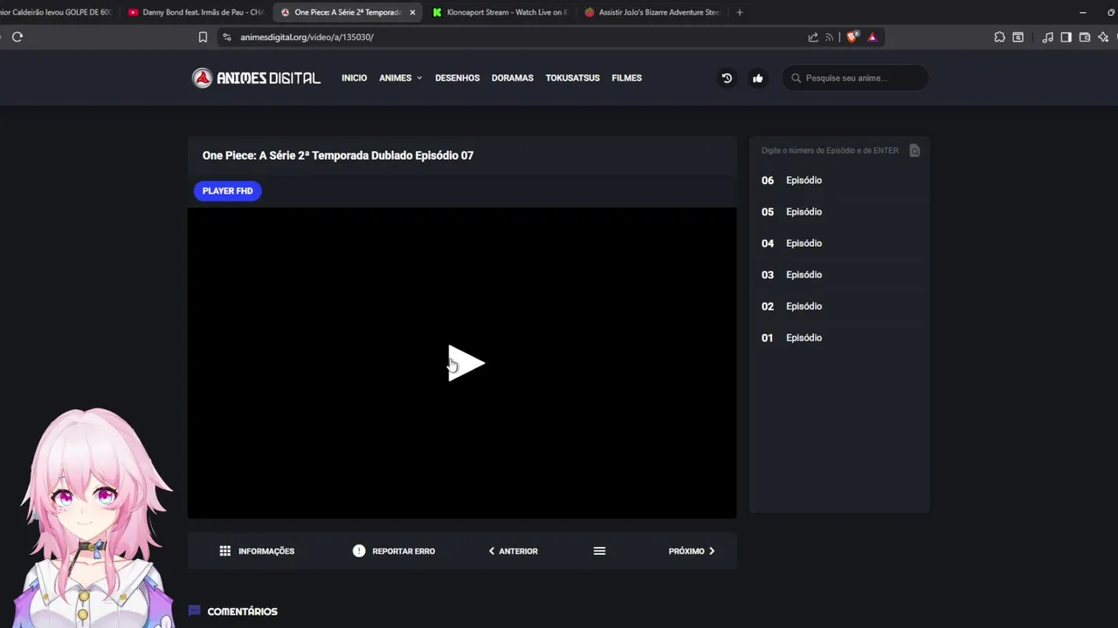Click the Animes Digital logo
1118x628 pixels.
(x=256, y=78)
